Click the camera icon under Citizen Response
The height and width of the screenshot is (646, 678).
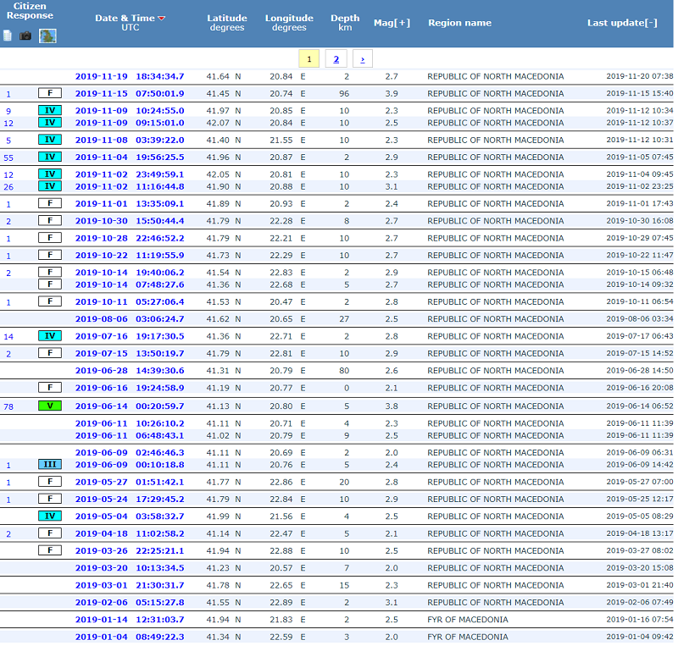tap(25, 36)
